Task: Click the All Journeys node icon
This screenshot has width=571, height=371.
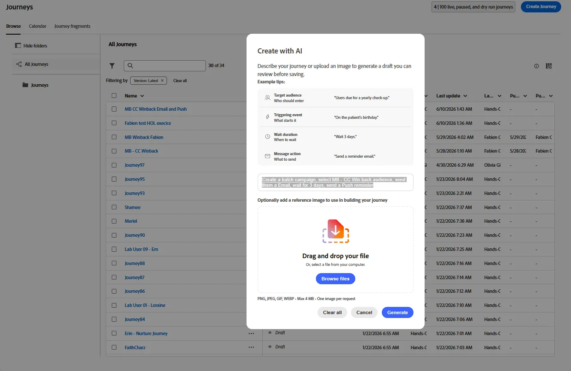Action: click(19, 64)
